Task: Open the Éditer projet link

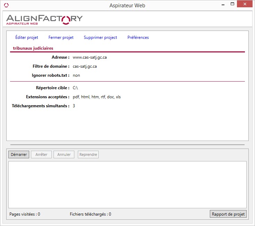Action: click(x=27, y=37)
